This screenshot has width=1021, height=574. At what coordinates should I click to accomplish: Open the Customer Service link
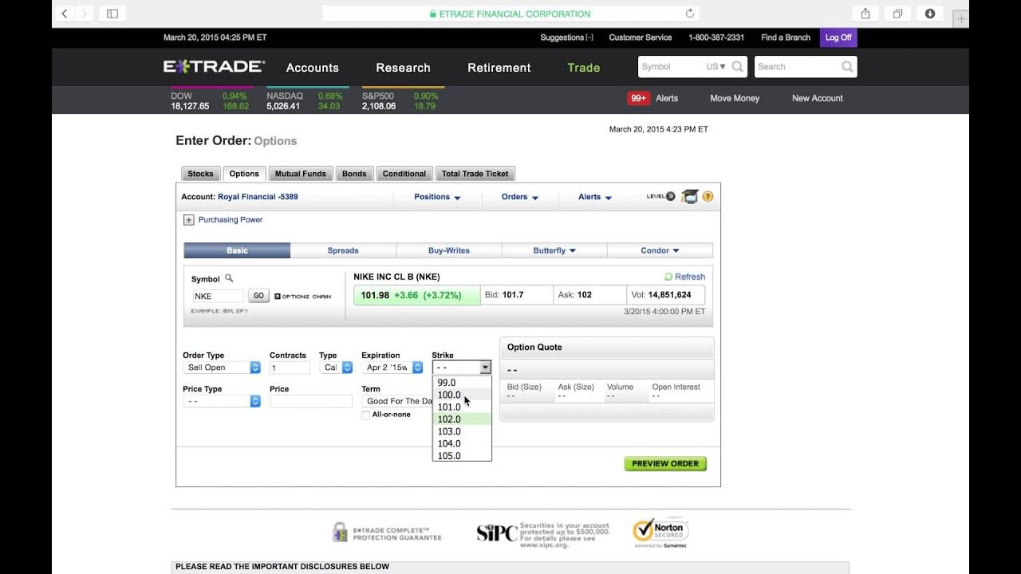pos(641,37)
